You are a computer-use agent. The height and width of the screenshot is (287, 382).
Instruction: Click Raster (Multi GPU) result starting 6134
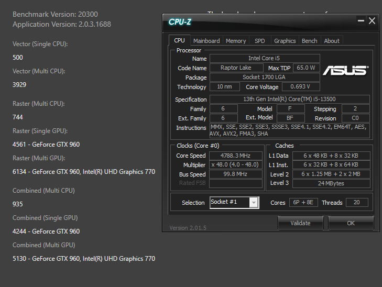pos(84,172)
